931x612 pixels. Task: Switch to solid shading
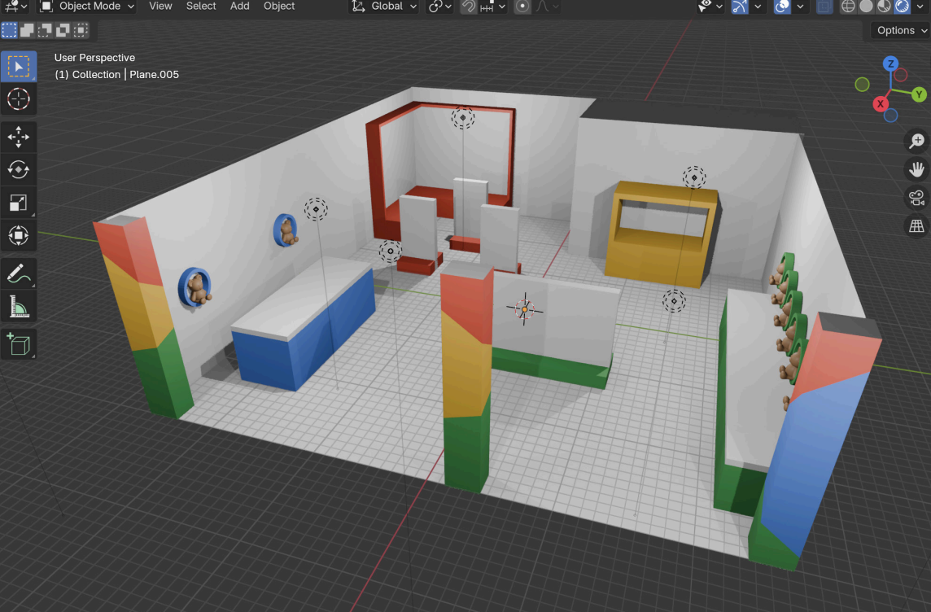click(x=866, y=6)
